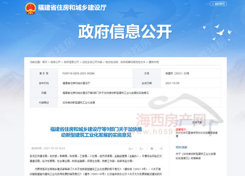The width and height of the screenshot is (245, 176).
Task: Open the 法定主动公开内容 breadcrumb
Action: [x=92, y=62]
